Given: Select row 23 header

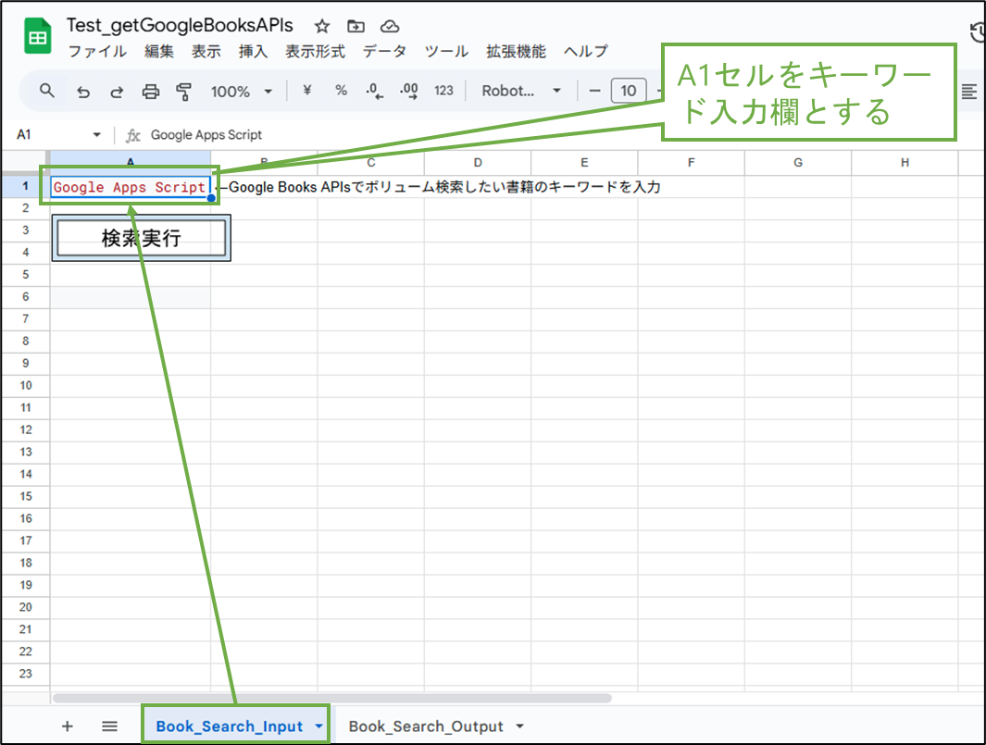Looking at the screenshot, I should (x=25, y=674).
